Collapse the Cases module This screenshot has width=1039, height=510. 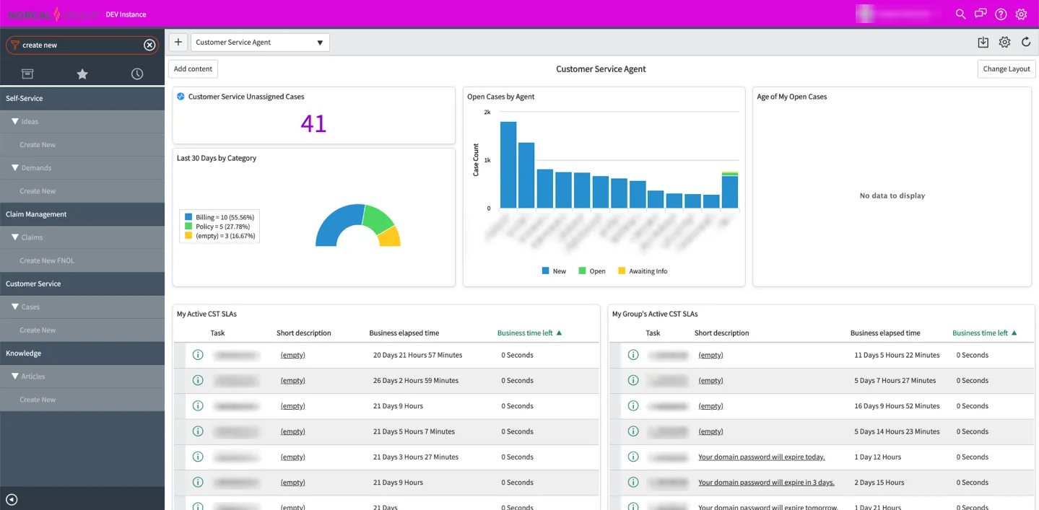pos(15,307)
